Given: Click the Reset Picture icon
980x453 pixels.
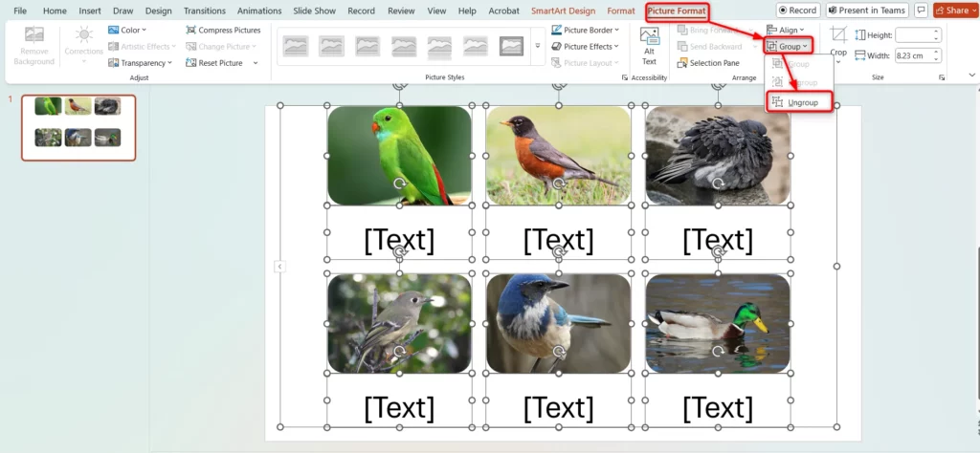Looking at the screenshot, I should pyautogui.click(x=191, y=63).
